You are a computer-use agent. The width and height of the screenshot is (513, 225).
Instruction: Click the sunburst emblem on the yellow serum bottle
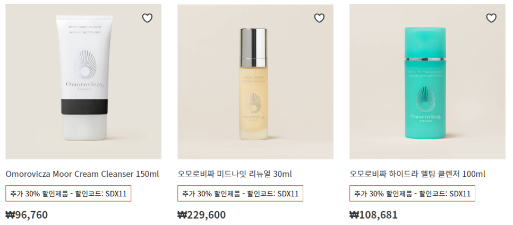[253, 103]
